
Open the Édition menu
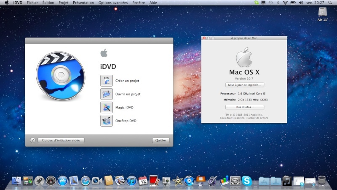(x=48, y=3)
